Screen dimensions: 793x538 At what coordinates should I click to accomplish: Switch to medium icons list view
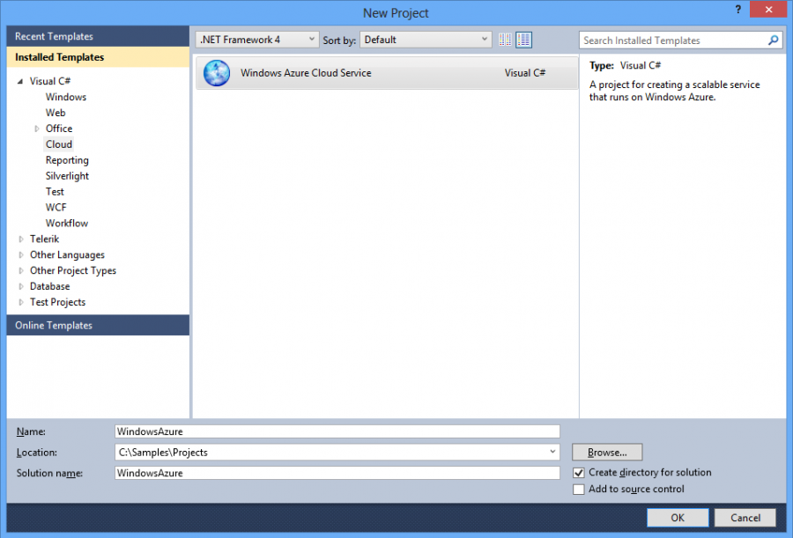coord(523,40)
